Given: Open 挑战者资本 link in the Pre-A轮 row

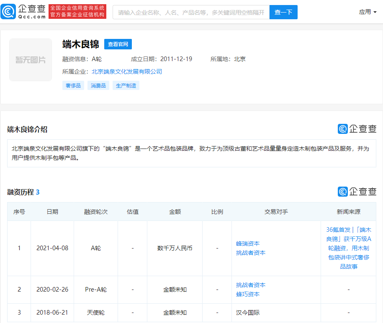Looking at the screenshot, I should click(x=251, y=285).
